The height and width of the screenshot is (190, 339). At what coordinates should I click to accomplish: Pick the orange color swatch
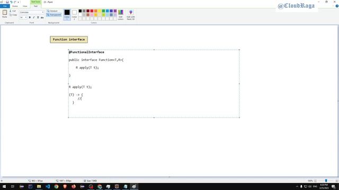click(96, 11)
